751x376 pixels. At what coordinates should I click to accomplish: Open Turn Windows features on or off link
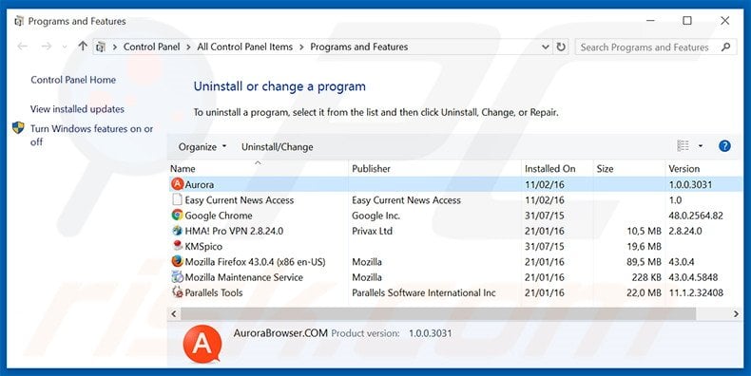91,135
